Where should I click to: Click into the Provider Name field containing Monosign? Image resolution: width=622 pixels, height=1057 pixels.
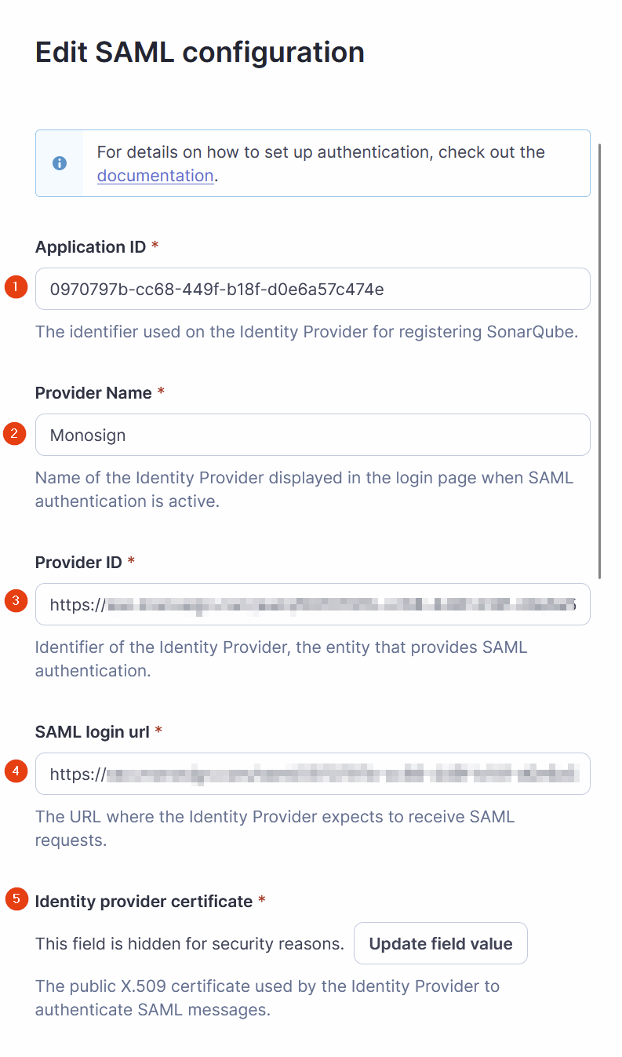[312, 435]
